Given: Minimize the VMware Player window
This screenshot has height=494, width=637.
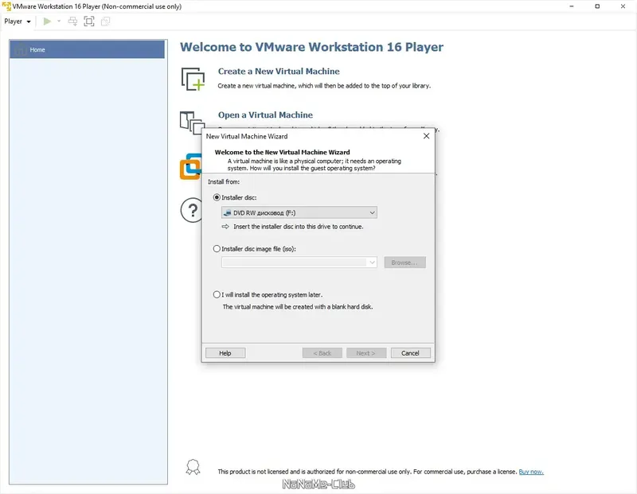Looking at the screenshot, I should pos(572,6).
